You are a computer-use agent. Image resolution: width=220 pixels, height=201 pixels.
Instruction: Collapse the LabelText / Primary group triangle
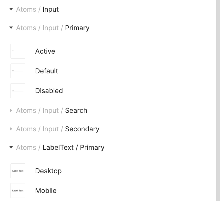click(11, 147)
